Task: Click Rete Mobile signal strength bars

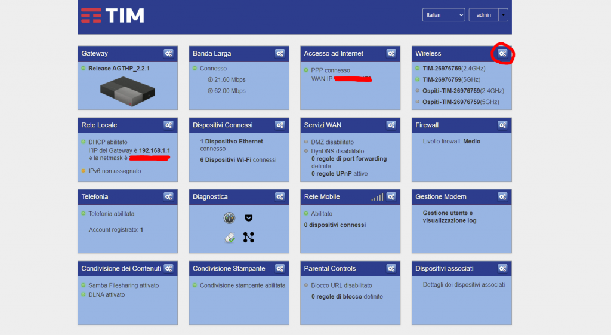Action: tap(377, 197)
